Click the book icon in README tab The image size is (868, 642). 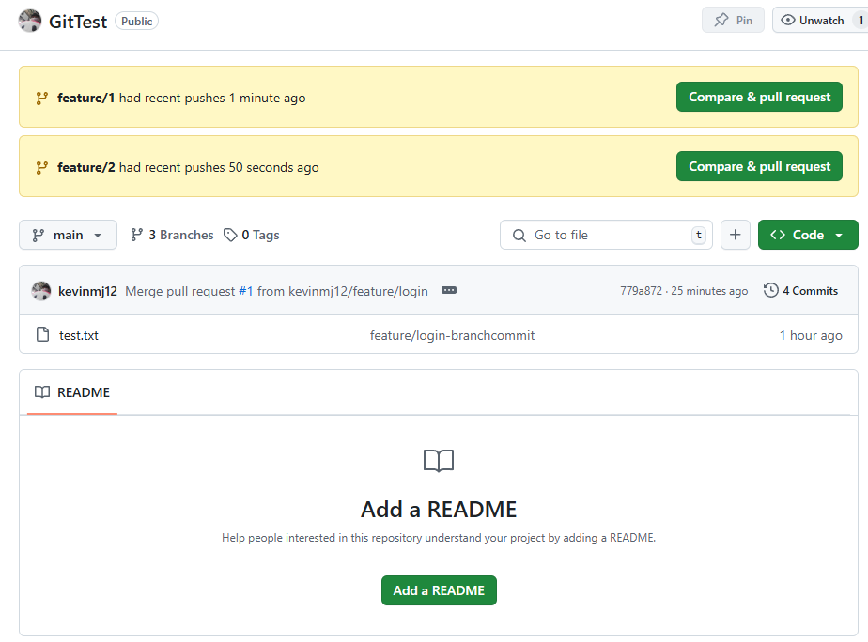tap(42, 392)
